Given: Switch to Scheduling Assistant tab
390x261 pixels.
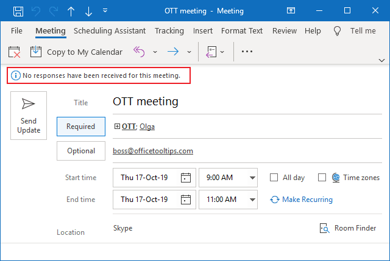Looking at the screenshot, I should 110,31.
